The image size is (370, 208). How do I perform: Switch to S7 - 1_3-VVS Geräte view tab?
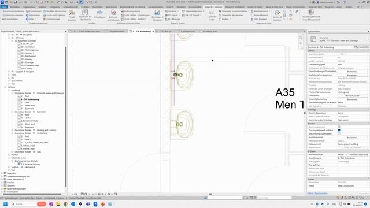click(86, 31)
